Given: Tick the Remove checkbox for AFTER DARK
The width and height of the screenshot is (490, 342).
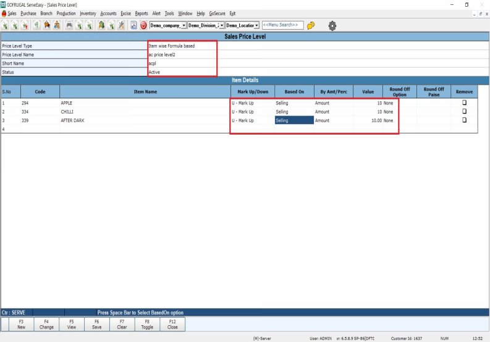Looking at the screenshot, I should [465, 120].
